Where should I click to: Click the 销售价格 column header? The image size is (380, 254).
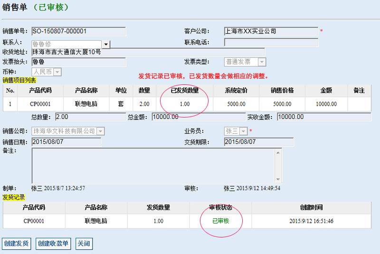pyautogui.click(x=282, y=91)
